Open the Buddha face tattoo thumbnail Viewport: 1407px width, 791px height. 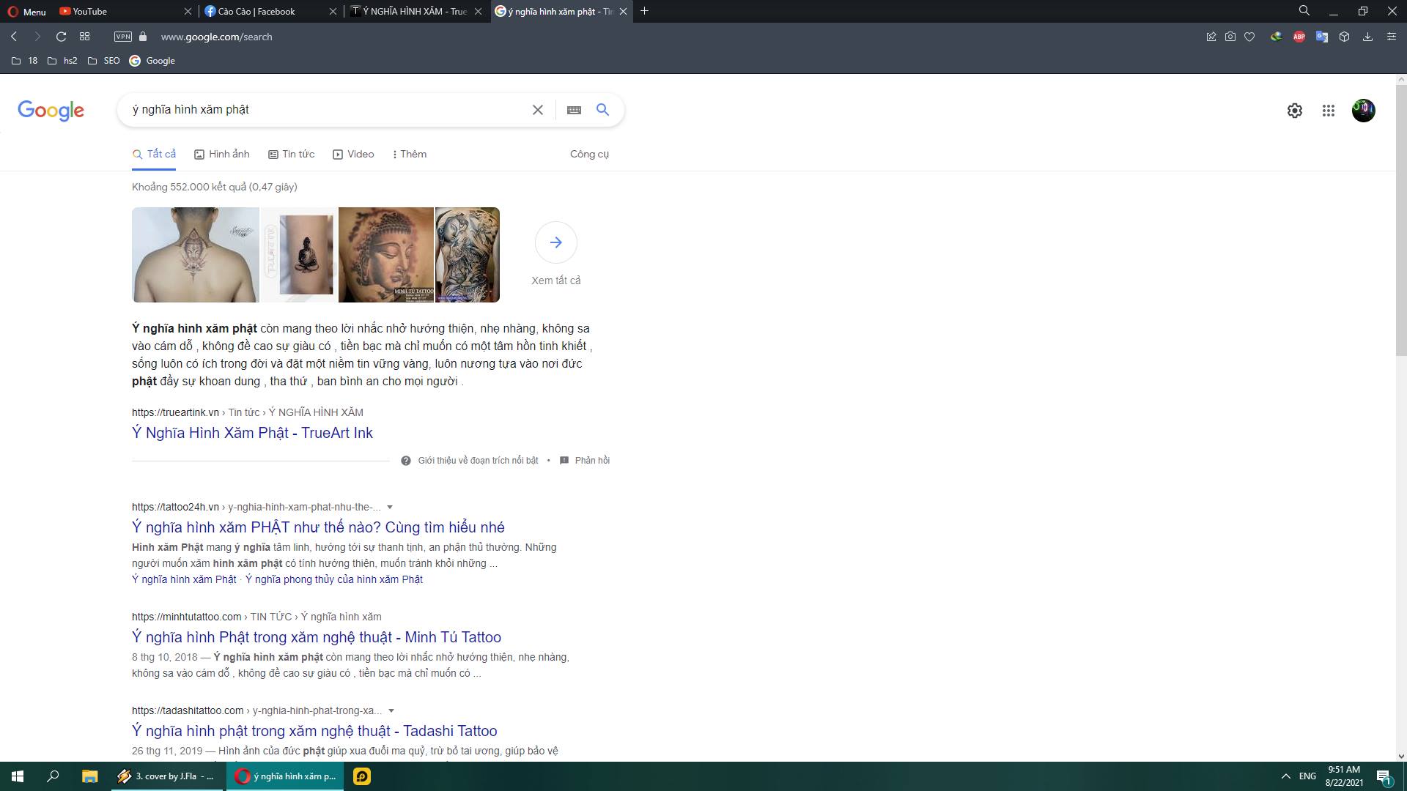(386, 255)
